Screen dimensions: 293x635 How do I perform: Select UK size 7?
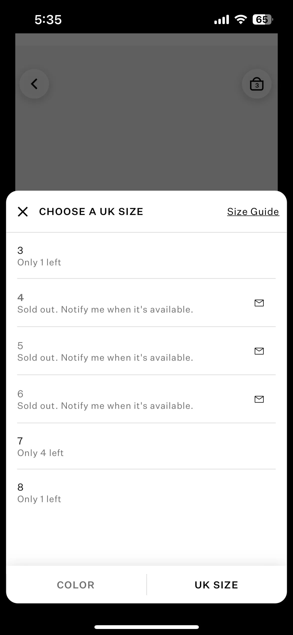coord(146,446)
